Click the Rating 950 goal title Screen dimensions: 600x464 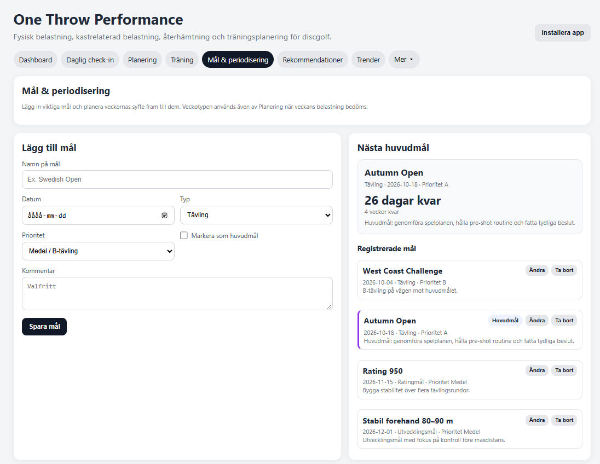pos(383,371)
